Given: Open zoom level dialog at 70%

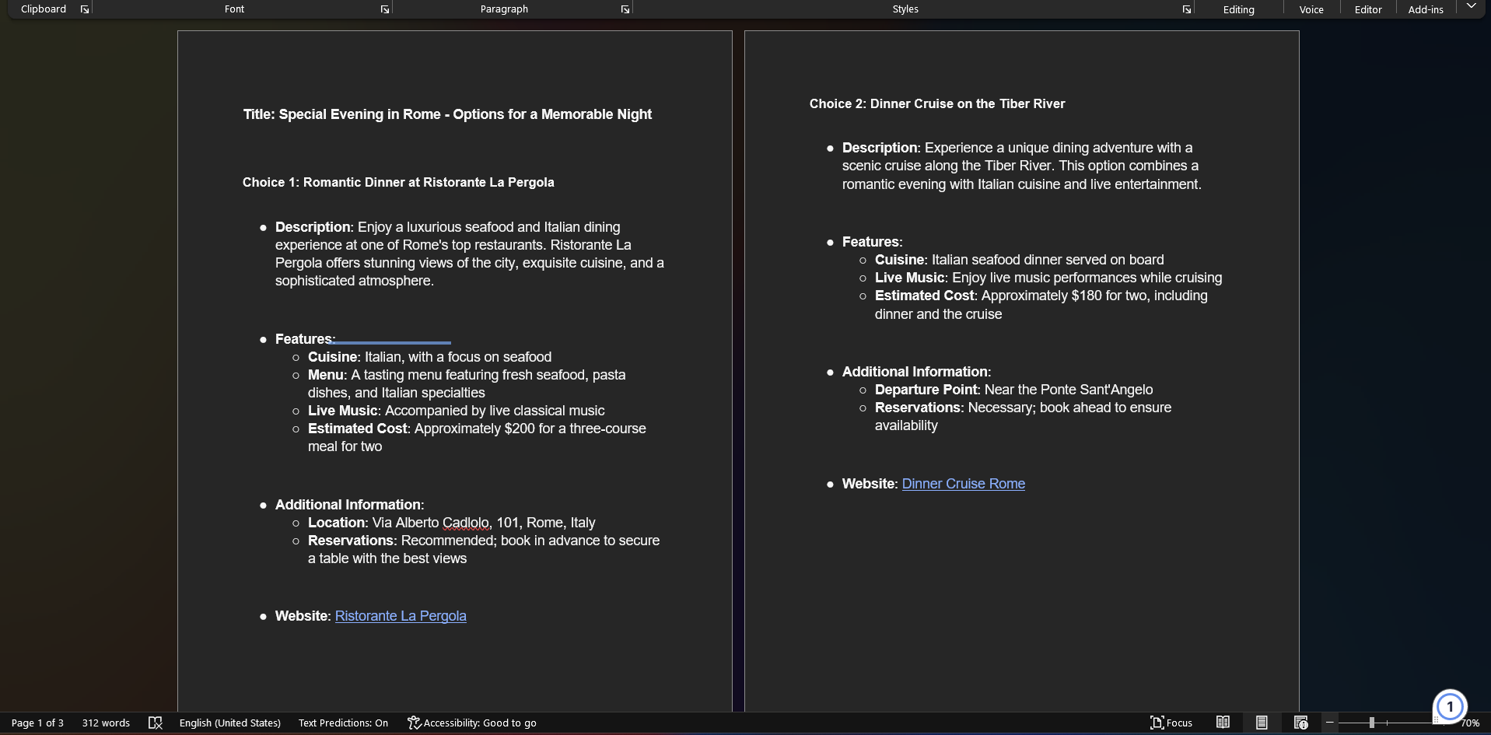Looking at the screenshot, I should 1470,723.
